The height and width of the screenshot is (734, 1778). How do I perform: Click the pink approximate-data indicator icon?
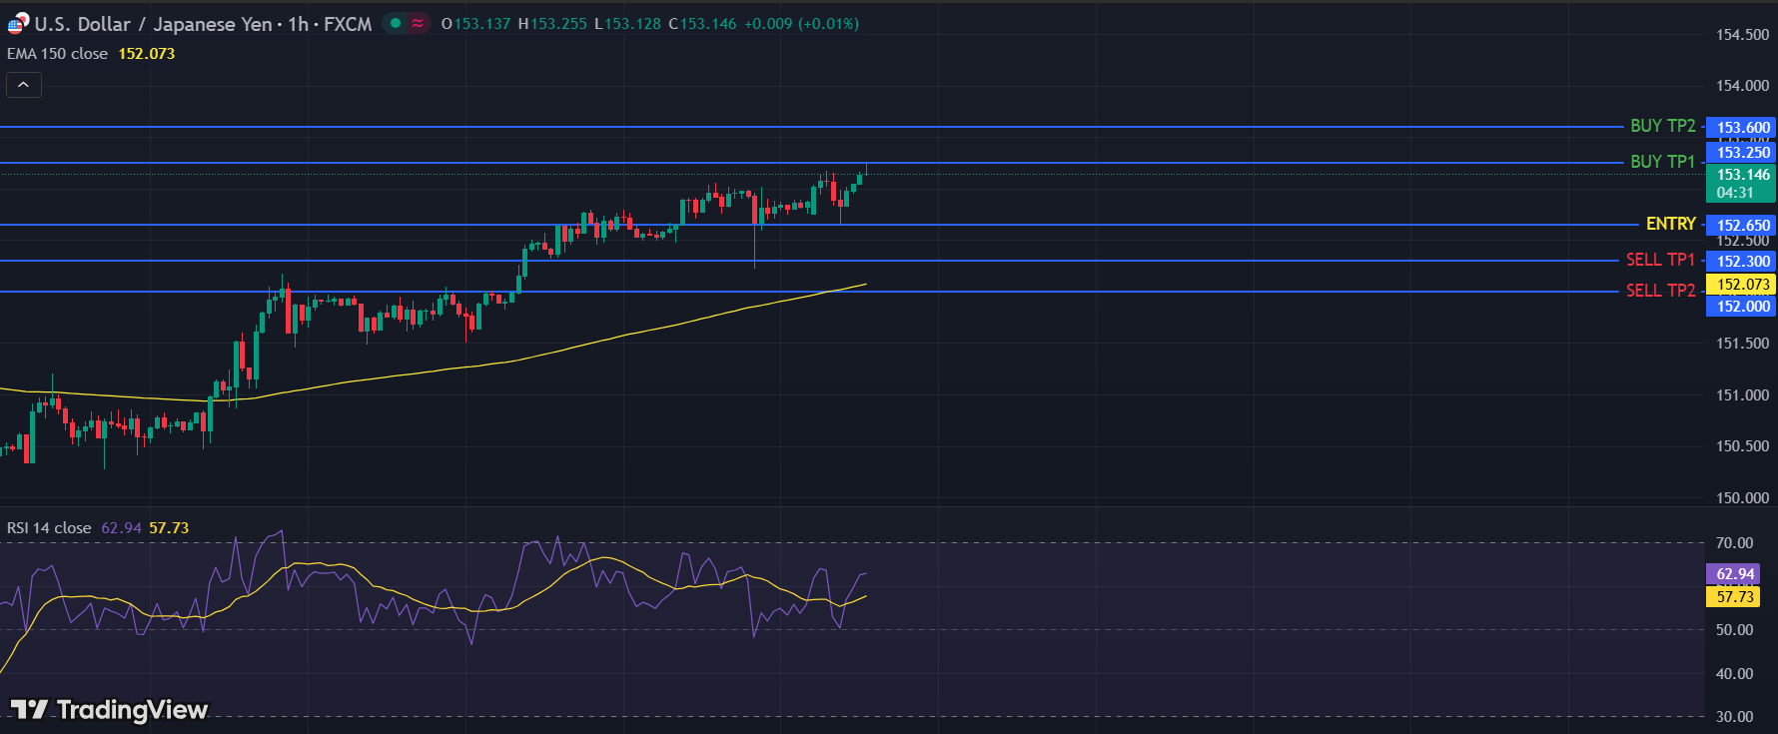coord(418,23)
